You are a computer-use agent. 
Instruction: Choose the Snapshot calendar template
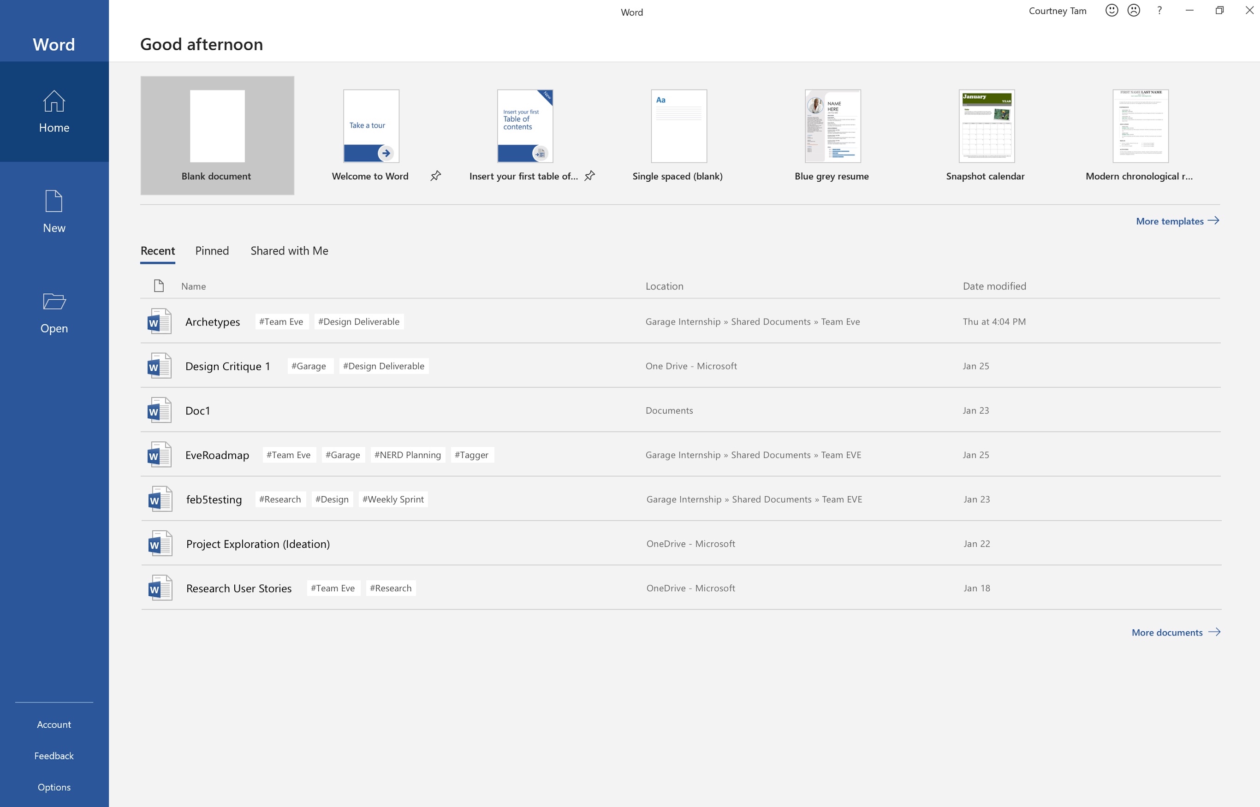(987, 126)
